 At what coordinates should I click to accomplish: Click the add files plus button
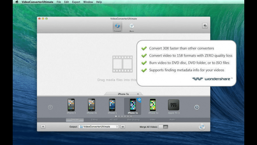click(43, 127)
